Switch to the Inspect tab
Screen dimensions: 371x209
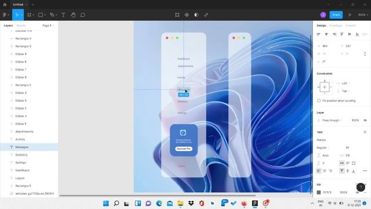tap(351, 26)
